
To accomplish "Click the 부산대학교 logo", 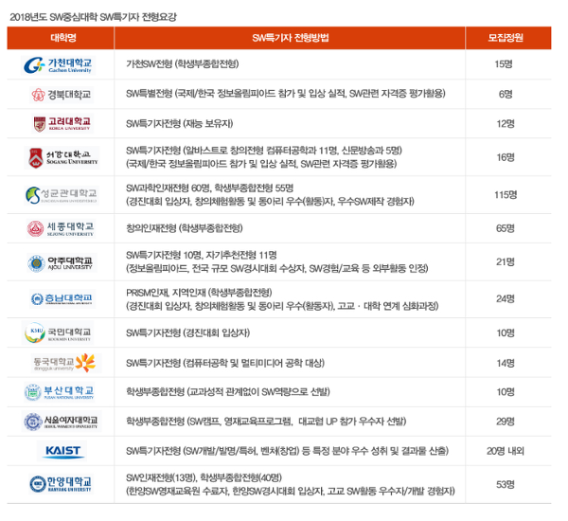I will [x=59, y=392].
